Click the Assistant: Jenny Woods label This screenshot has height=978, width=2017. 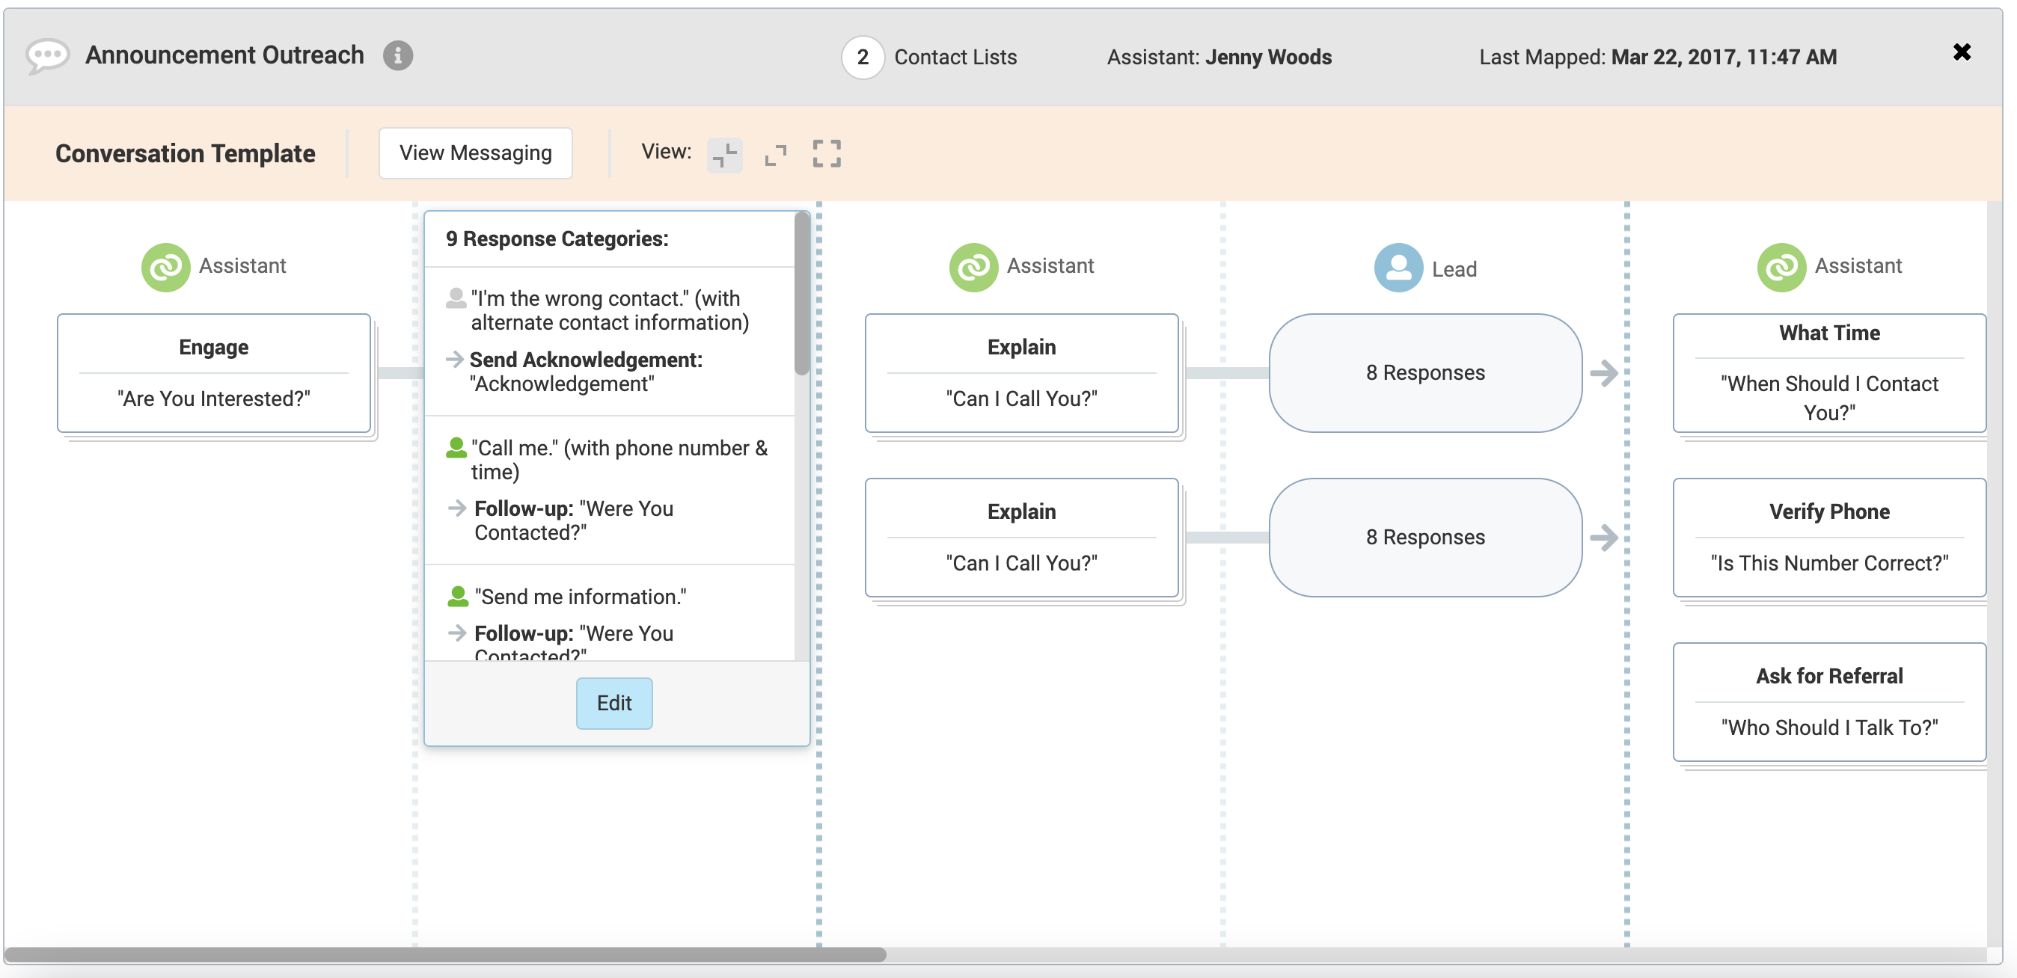1218,56
